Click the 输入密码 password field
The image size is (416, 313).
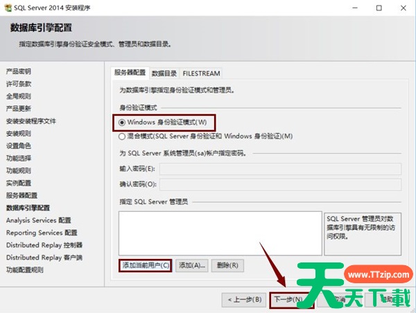click(x=280, y=169)
